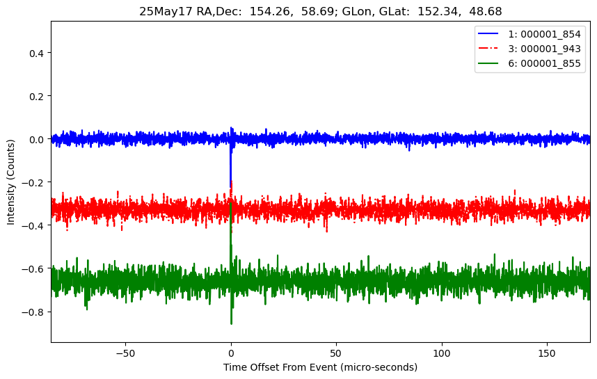Viewport: 597px width, 379px height.
Task: Click the green line sample in the legend
Action: tap(488, 63)
